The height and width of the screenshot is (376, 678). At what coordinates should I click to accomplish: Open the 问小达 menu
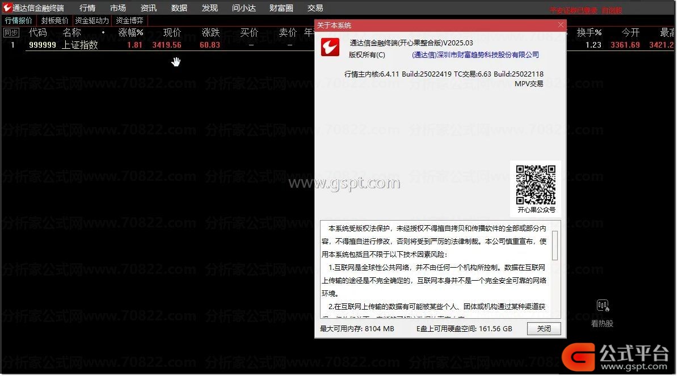point(244,8)
